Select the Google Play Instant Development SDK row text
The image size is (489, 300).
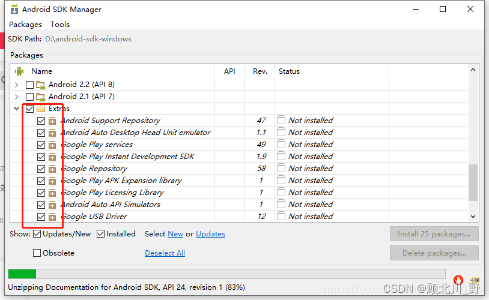[128, 157]
